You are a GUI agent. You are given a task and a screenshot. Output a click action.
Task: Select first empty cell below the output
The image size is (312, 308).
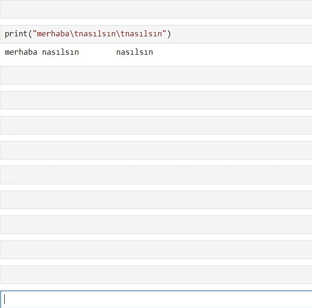[x=156, y=75]
